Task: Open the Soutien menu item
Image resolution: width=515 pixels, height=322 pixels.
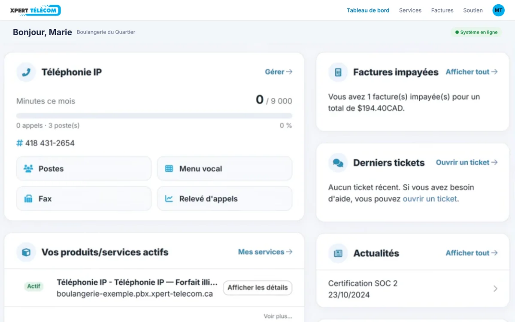Action: 473,10
